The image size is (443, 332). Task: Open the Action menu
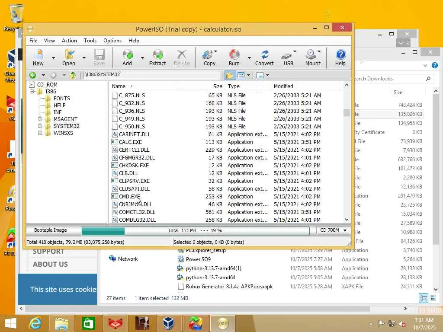coord(69,41)
